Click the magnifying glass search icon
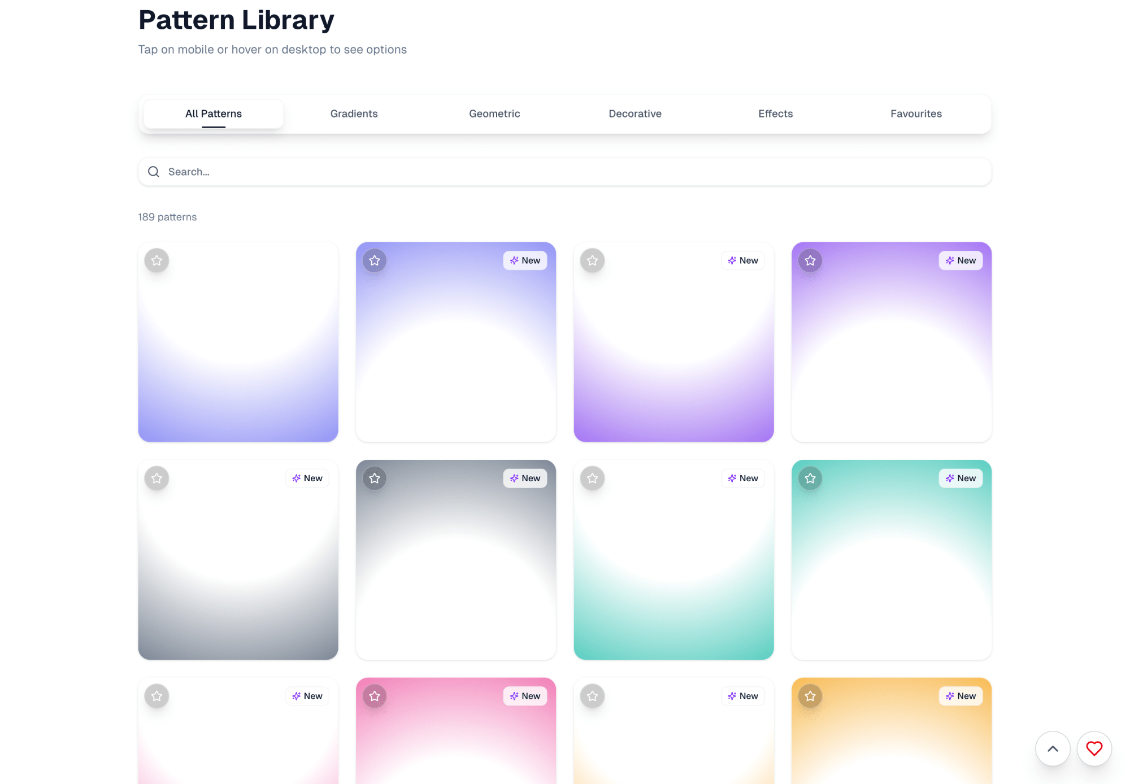The image size is (1130, 784). pyautogui.click(x=154, y=172)
